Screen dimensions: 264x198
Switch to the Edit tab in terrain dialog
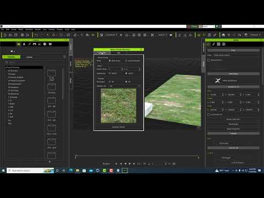pos(119,53)
